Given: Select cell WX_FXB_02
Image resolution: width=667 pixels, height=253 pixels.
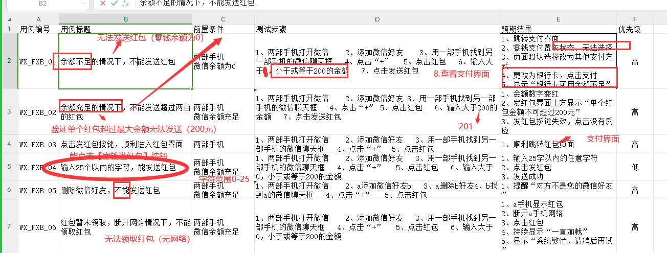Looking at the screenshot, I should tap(38, 111).
